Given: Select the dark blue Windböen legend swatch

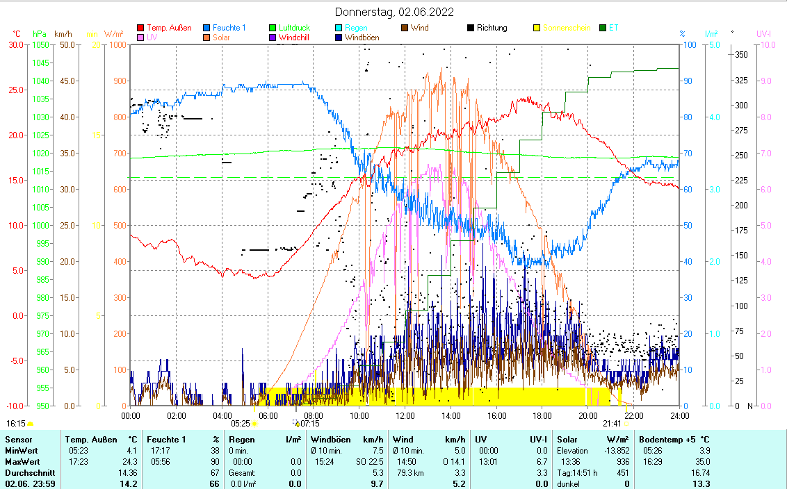Looking at the screenshot, I should tap(339, 38).
